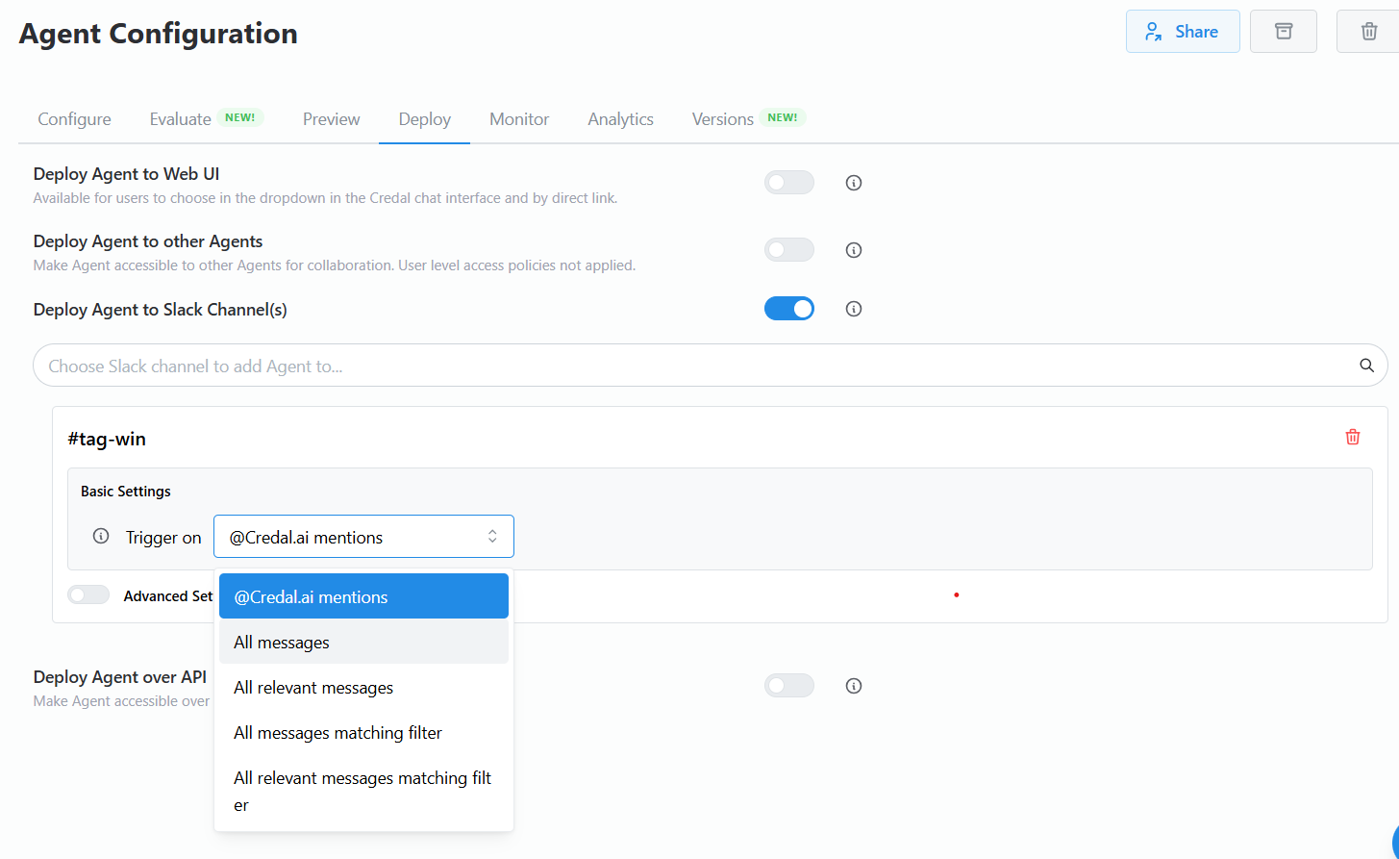This screenshot has height=859, width=1399.
Task: Select All messages trigger option
Action: 282,643
